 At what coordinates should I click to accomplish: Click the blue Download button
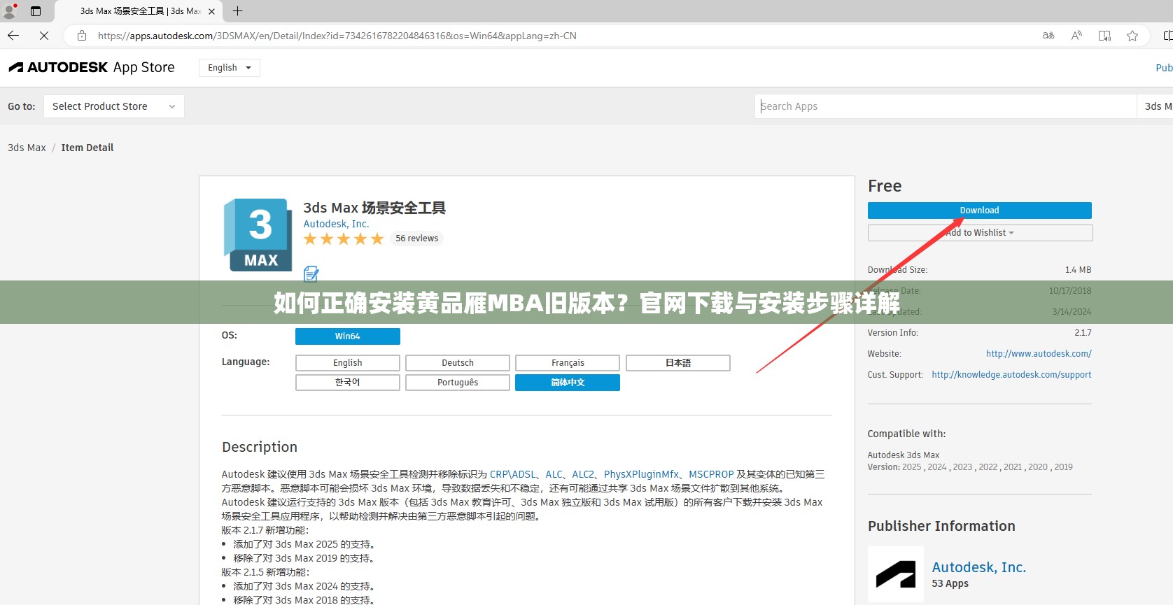pos(980,211)
